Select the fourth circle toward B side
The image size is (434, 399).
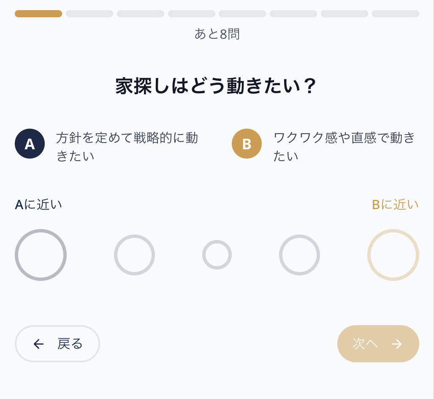[x=299, y=255]
